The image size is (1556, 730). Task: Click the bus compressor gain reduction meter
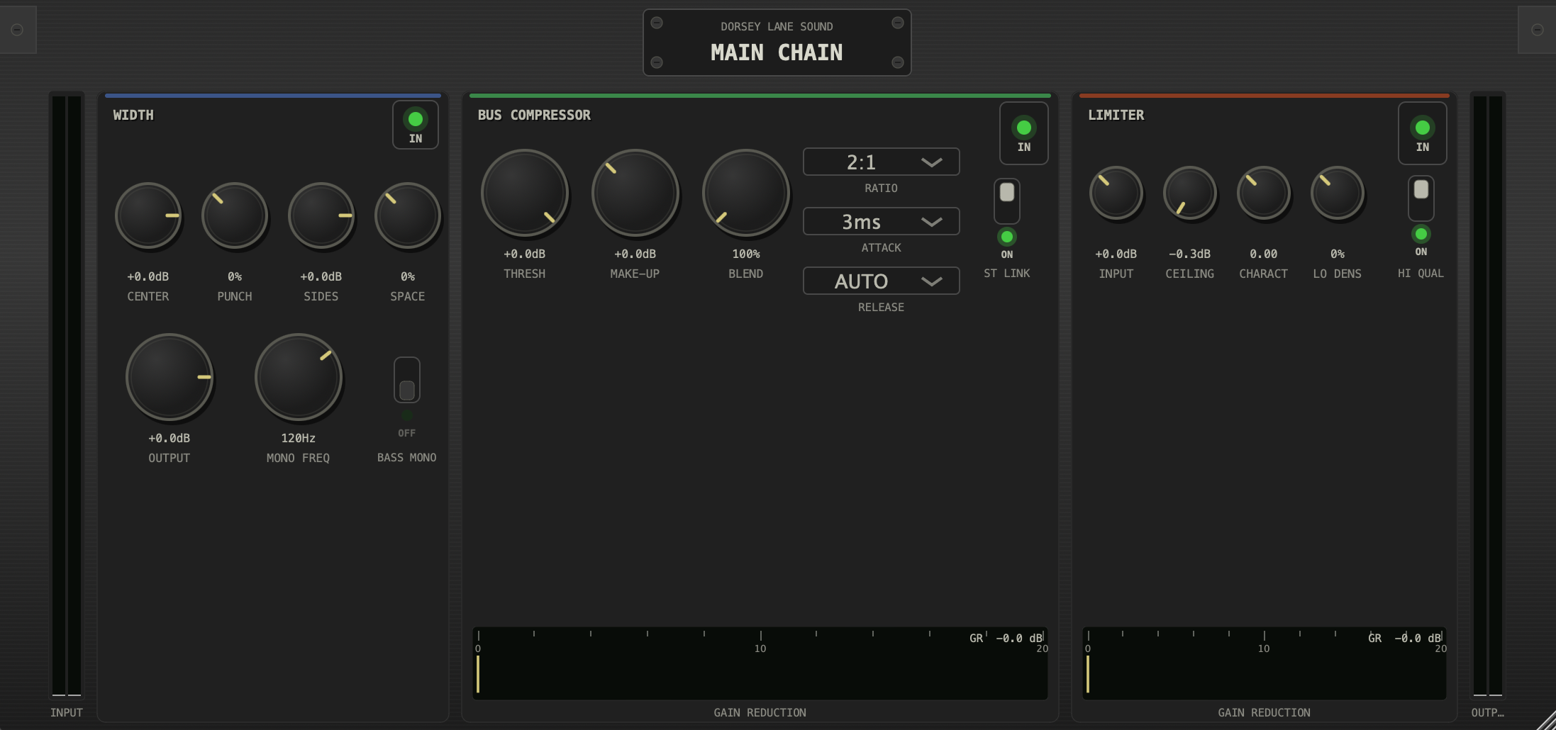(760, 663)
